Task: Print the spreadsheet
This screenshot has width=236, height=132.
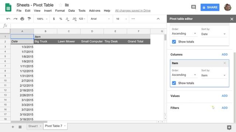Action: [x=22, y=19]
